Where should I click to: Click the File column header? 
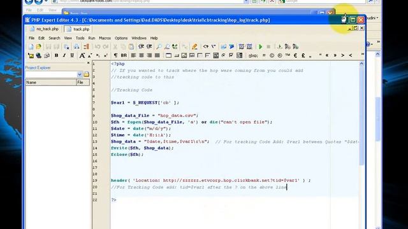[83, 82]
